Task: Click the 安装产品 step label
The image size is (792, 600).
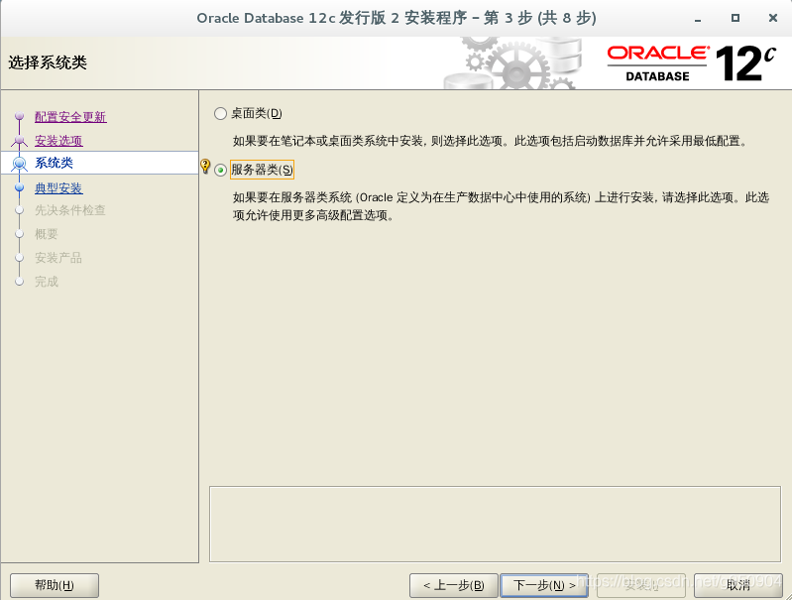Action: click(x=58, y=258)
